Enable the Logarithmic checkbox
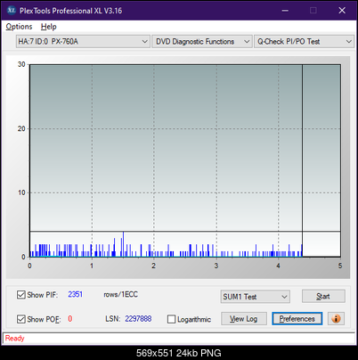Viewport: 358px width, 360px height. 171,319
